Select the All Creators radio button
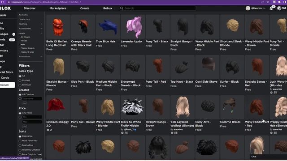Viewport: 287px width, 161px height. [x=20, y=95]
